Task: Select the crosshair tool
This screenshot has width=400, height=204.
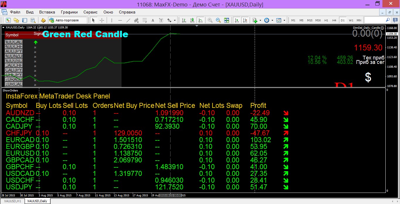Action: 102,20
